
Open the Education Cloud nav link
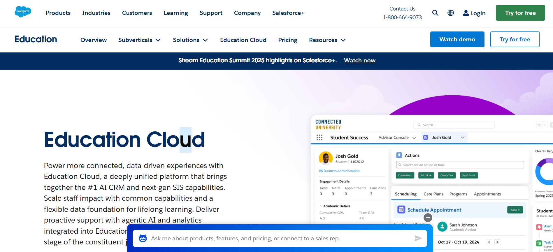tap(243, 40)
